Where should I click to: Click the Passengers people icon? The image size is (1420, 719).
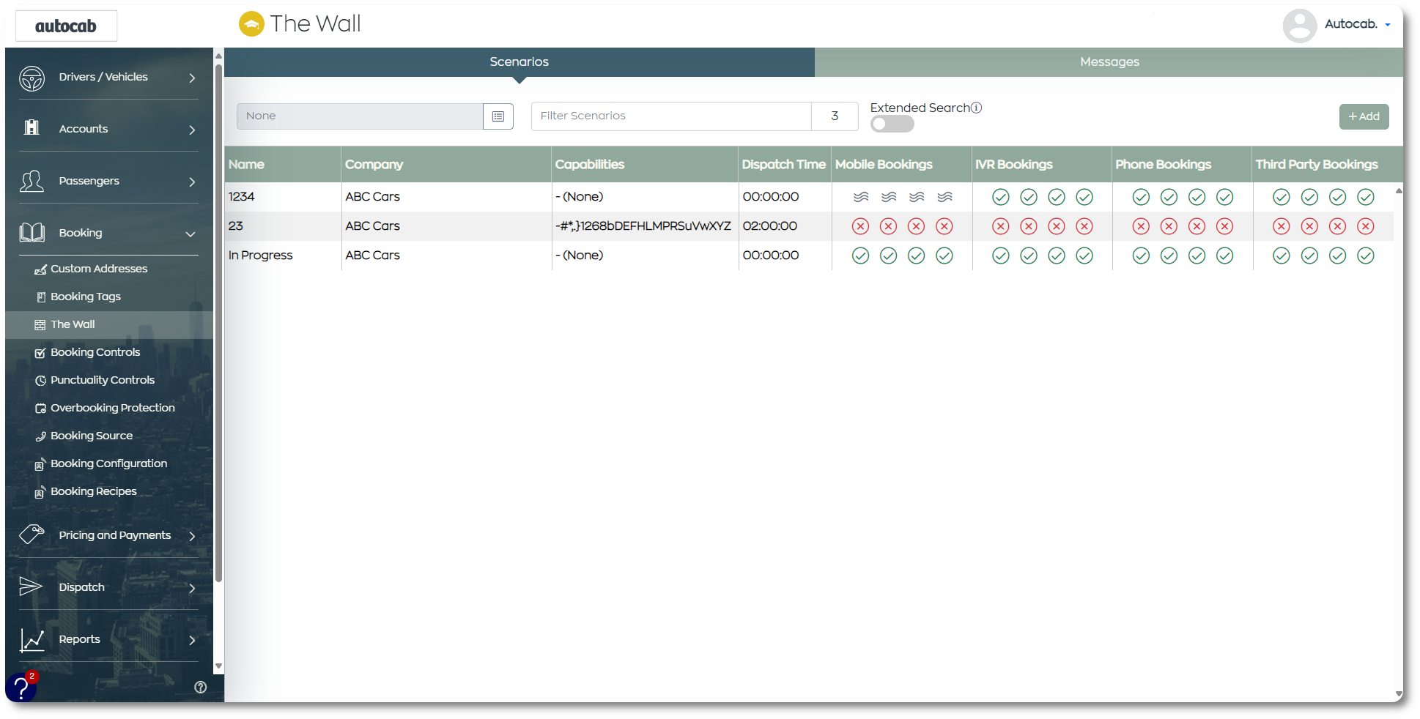point(32,181)
